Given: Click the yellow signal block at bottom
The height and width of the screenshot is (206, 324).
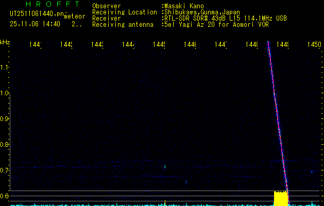Looking at the screenshot, I should [280, 198].
